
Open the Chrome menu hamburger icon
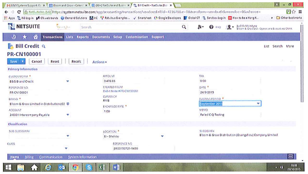(x=300, y=12)
